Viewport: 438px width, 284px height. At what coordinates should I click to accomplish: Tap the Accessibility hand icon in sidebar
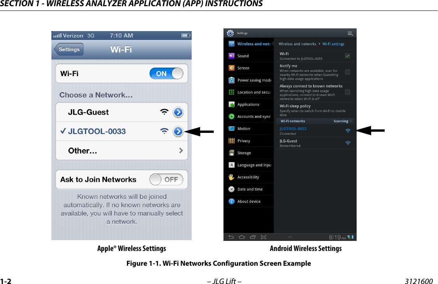[x=230, y=177]
